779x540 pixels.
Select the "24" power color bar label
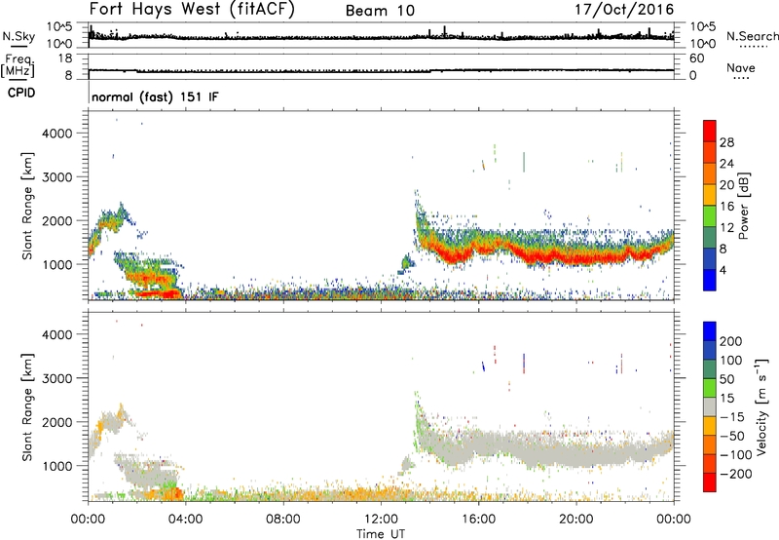pyautogui.click(x=726, y=164)
